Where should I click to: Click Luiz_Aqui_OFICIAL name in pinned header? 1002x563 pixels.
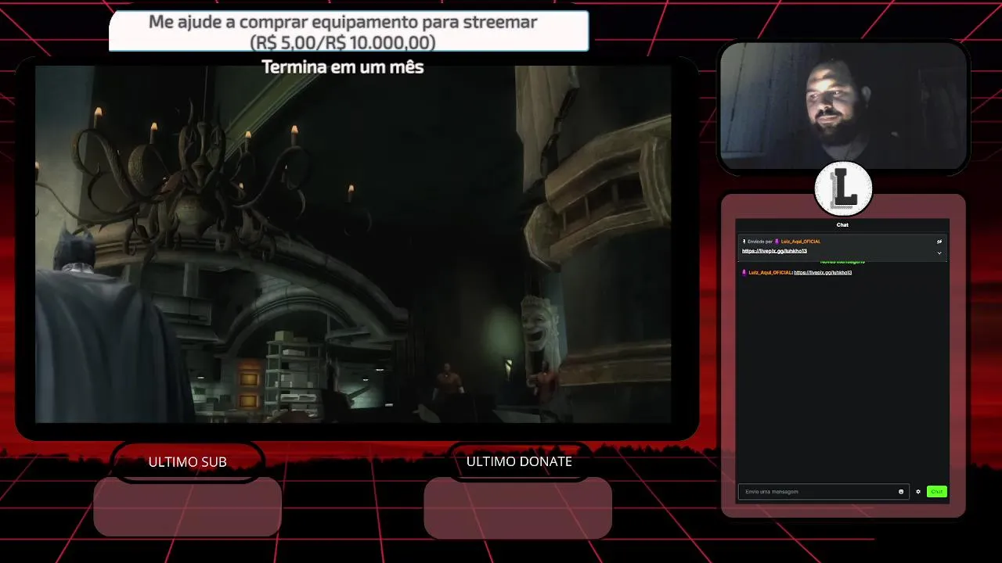801,242
